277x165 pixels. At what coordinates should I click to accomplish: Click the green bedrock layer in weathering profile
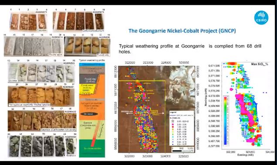pos(92,148)
